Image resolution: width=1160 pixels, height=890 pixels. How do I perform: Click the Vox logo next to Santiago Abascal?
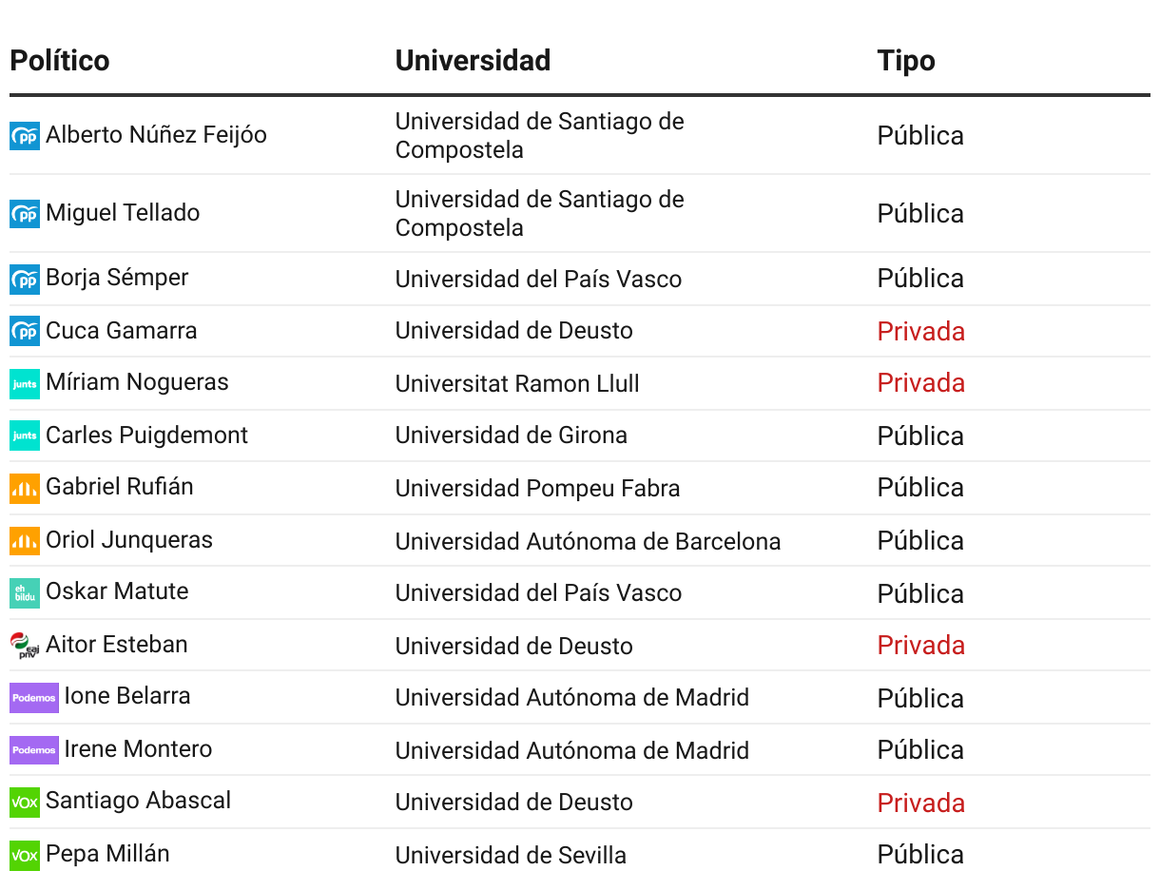click(25, 802)
